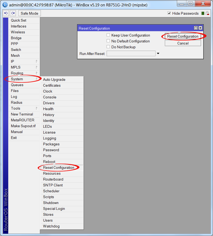Check the No Default Configuration option
This screenshot has width=213, height=236.
108,41
